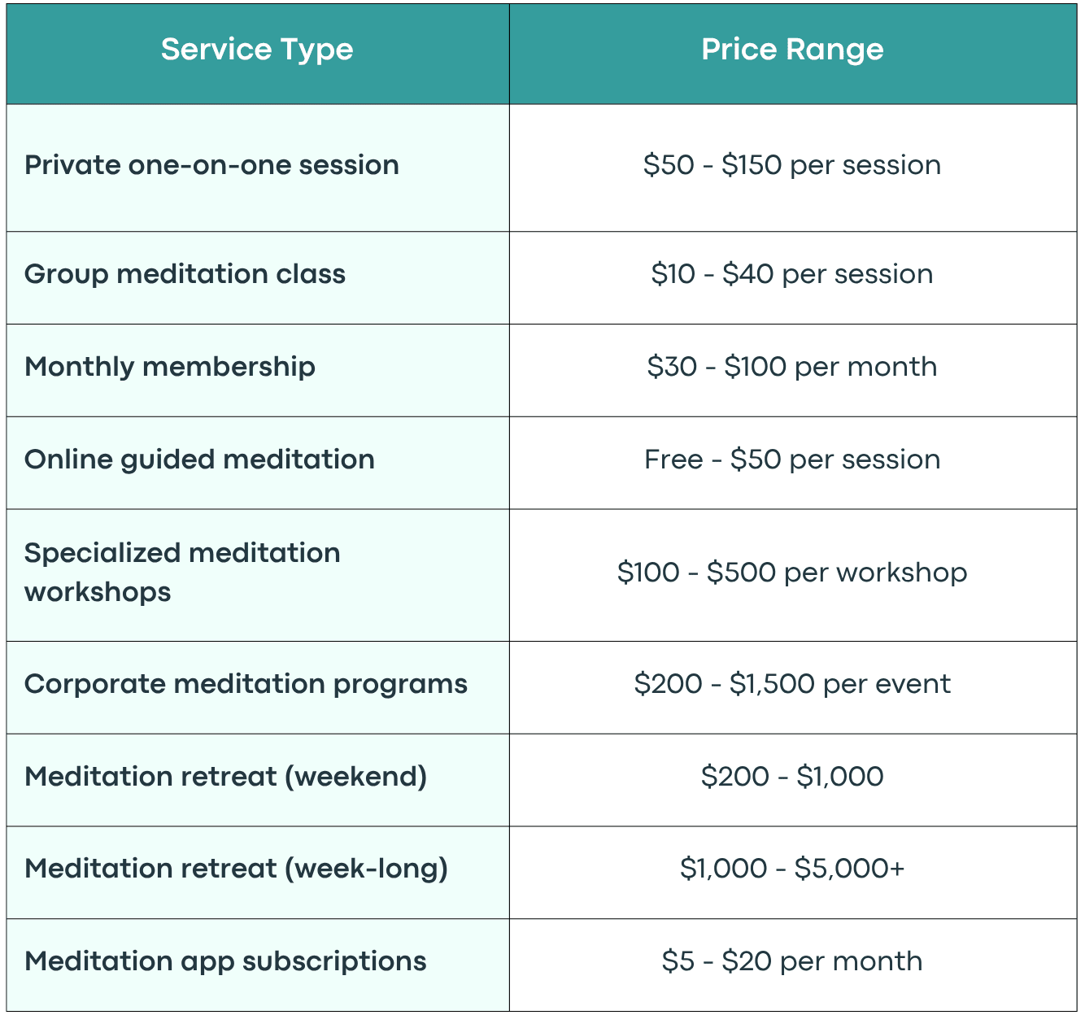Select the $200 - $1,500 per event price
Screen dimensions: 1085x1015
click(x=792, y=684)
